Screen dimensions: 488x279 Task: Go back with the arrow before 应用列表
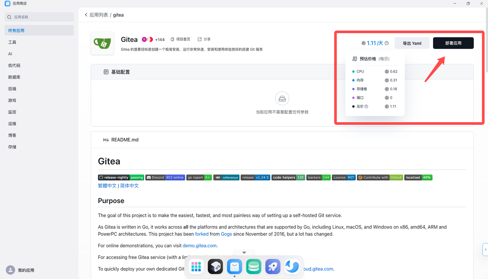click(86, 15)
